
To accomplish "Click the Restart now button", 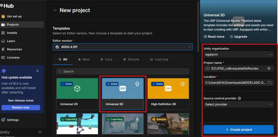I will [21, 107].
